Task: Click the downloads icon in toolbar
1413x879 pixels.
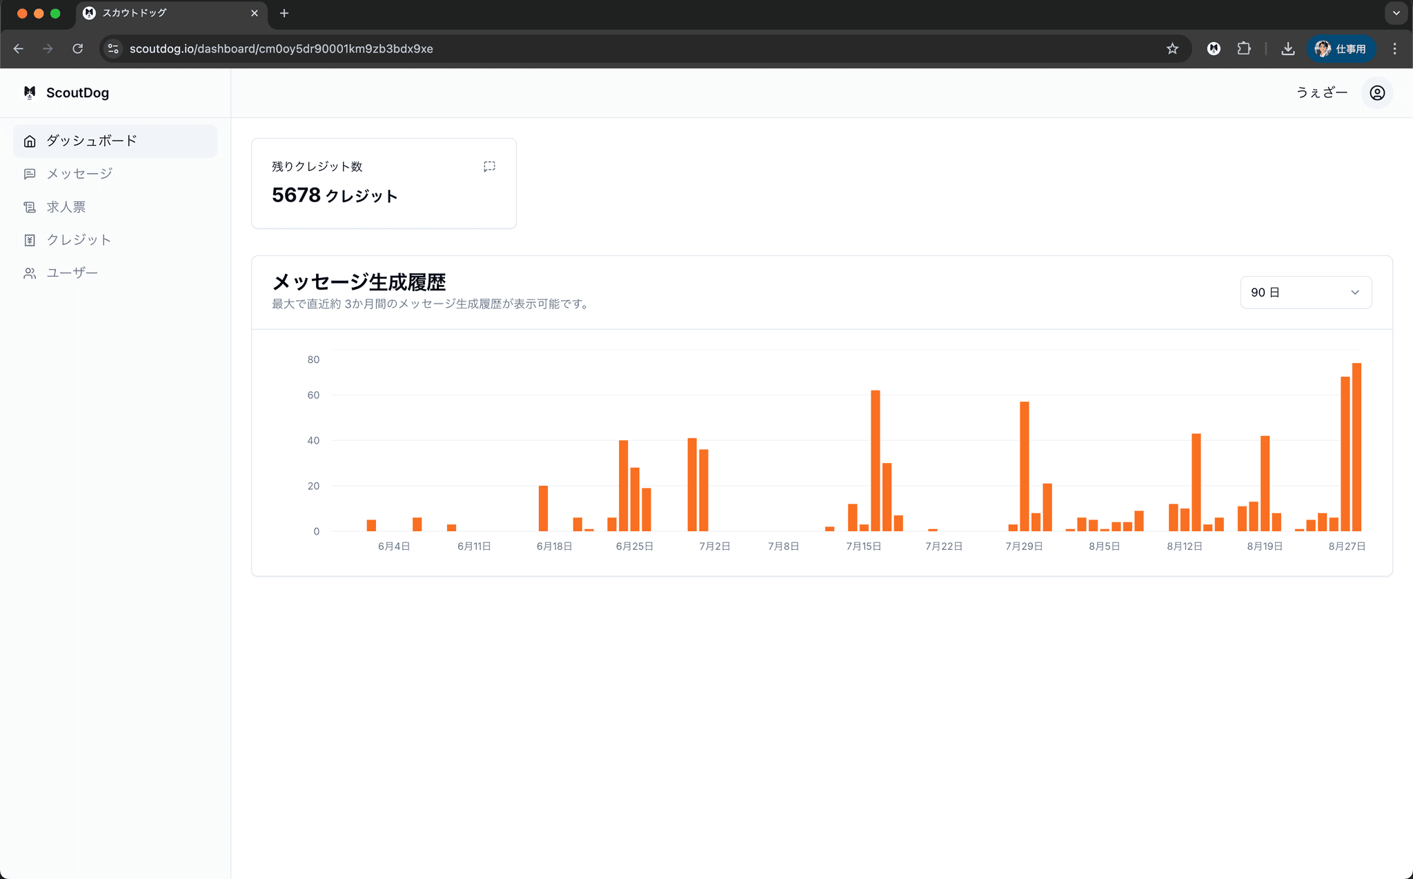Action: [x=1287, y=49]
